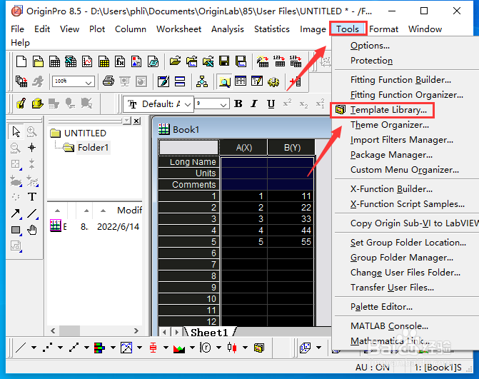Viewport: 479px width, 379px height.
Task: Select UNTITLED root project folder
Action: [85, 133]
